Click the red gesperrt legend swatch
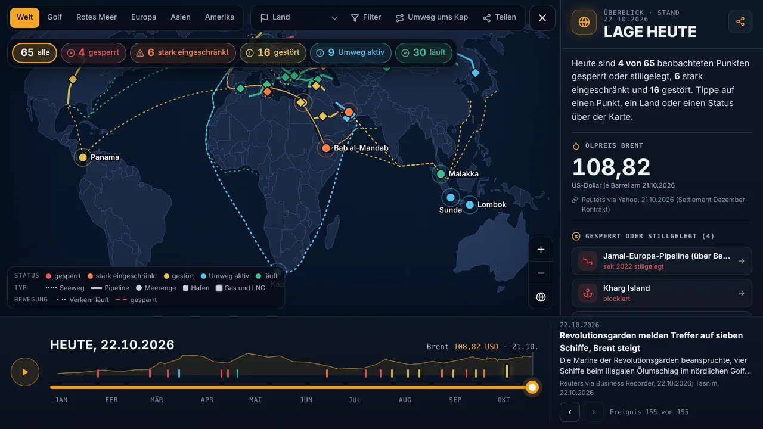The width and height of the screenshot is (763, 429). pos(49,276)
